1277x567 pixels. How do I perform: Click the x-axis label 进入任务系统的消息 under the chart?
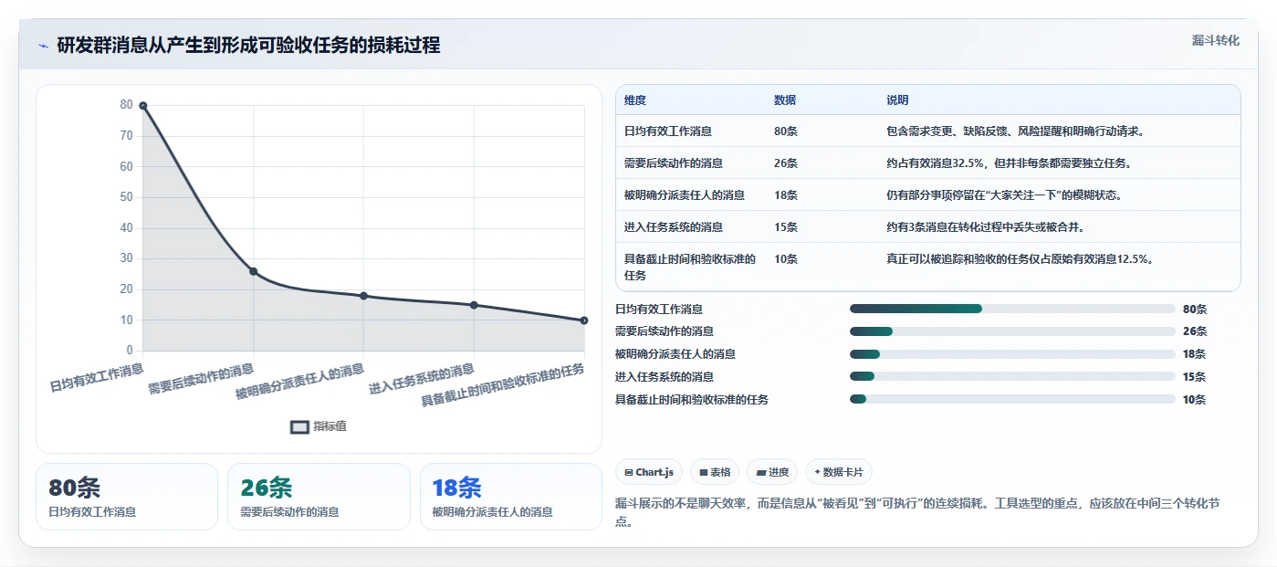422,379
